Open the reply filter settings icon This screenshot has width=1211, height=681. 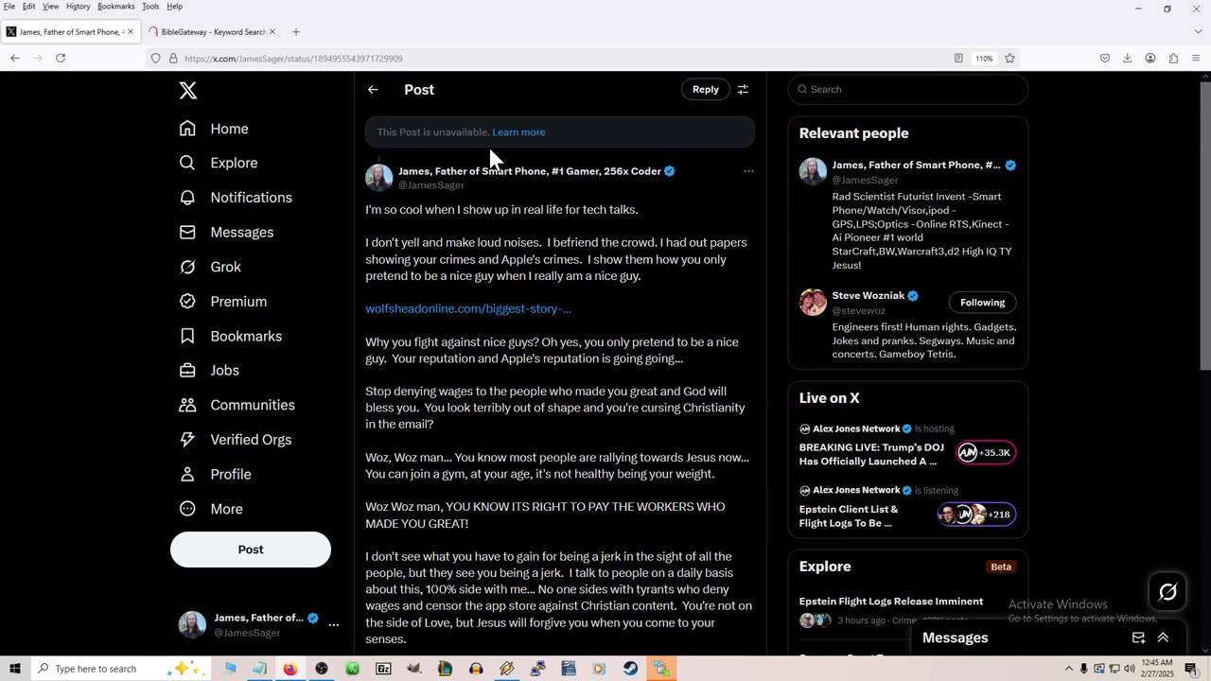[x=743, y=89]
